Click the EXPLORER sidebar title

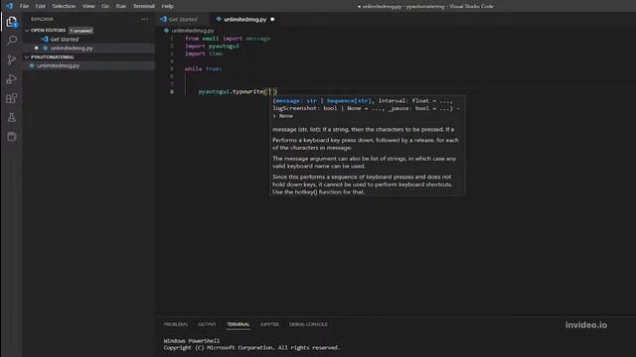pos(42,19)
